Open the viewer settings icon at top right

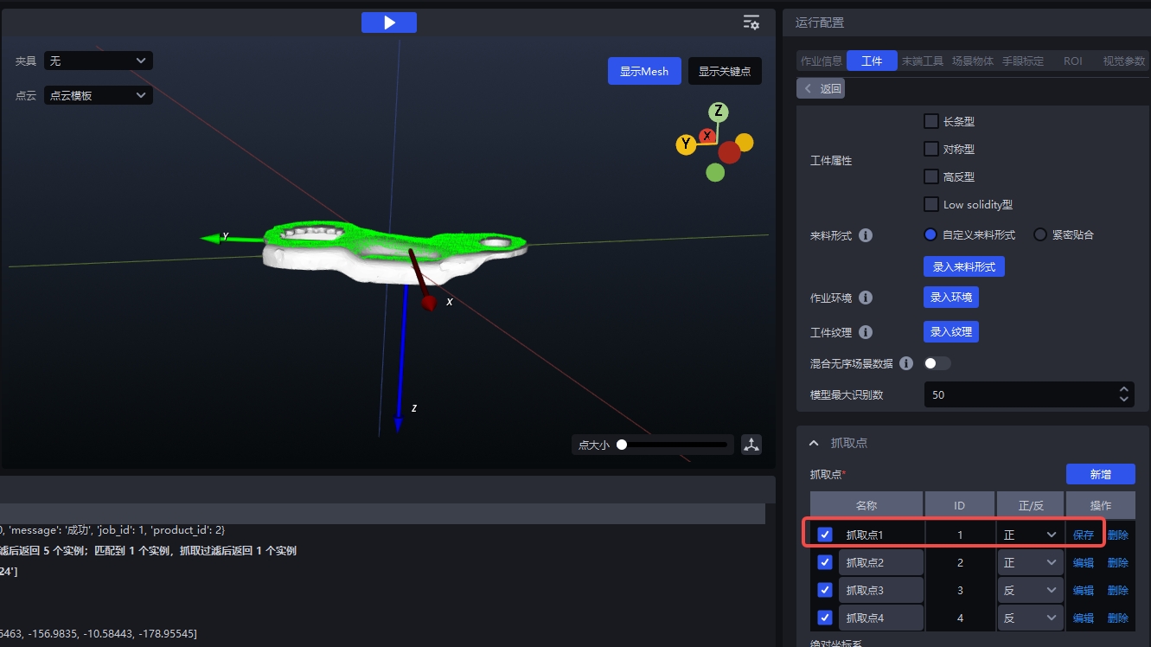pos(751,22)
